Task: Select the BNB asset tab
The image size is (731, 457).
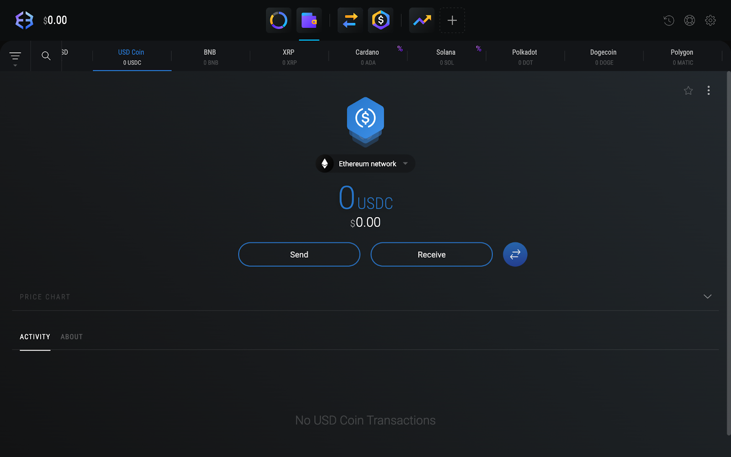Action: coord(210,57)
